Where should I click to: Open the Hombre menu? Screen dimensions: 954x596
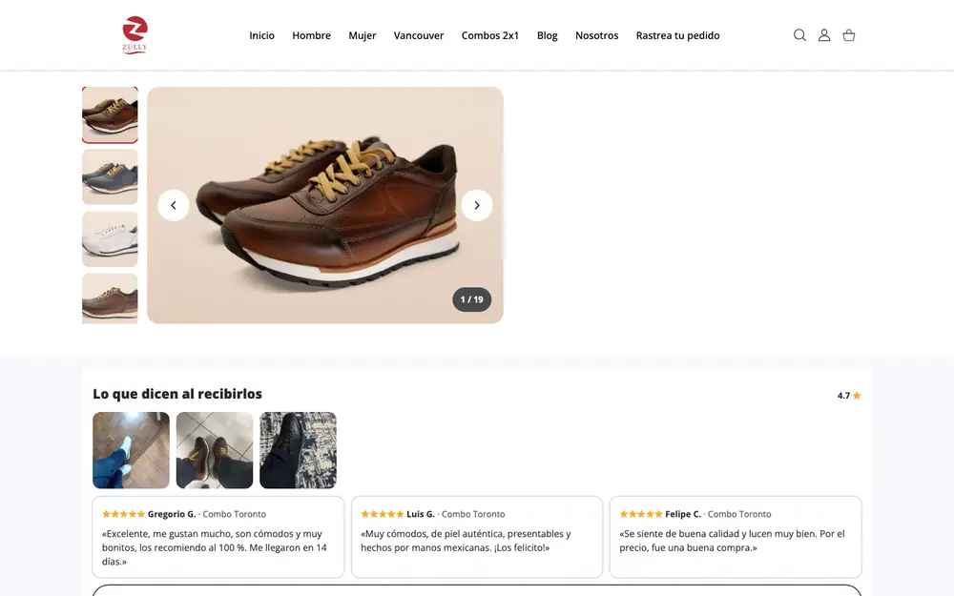(x=312, y=35)
